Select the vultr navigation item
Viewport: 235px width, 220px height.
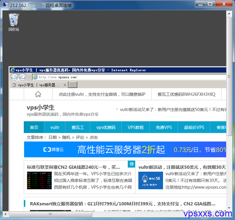coord(55,127)
